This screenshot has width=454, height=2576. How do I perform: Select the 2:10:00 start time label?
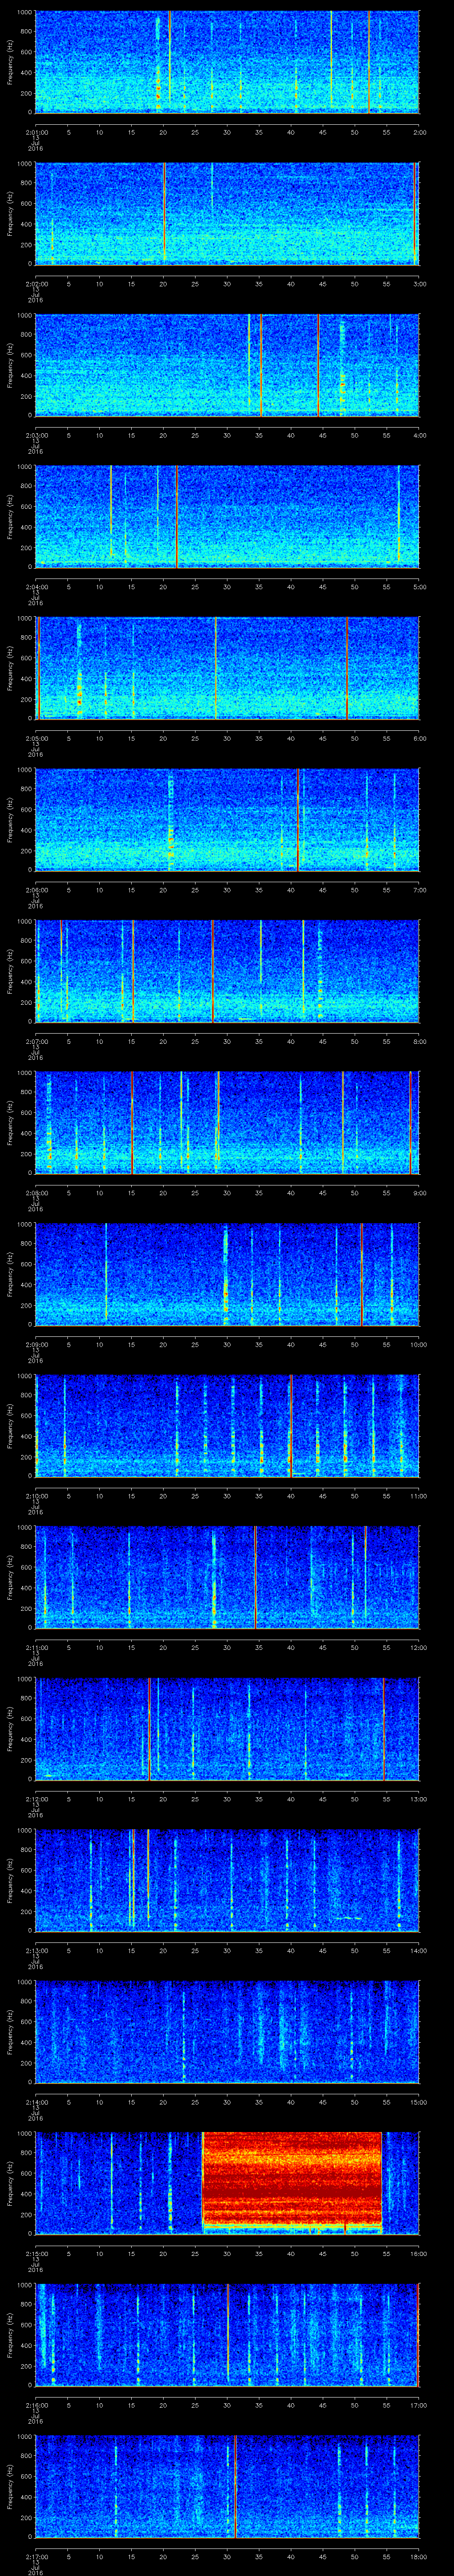pos(36,1496)
